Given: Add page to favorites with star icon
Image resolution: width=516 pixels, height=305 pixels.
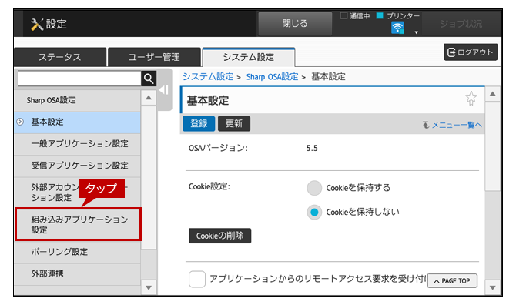Looking at the screenshot, I should coord(471,98).
